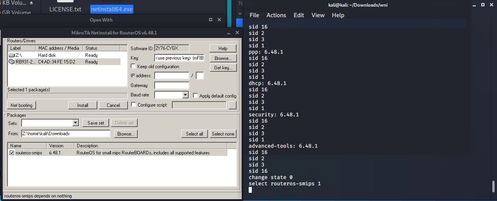
Task: Click the Status column header in drives list
Action: coord(102,48)
